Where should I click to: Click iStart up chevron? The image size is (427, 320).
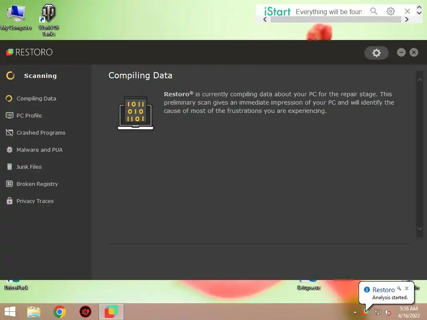click(x=419, y=7)
